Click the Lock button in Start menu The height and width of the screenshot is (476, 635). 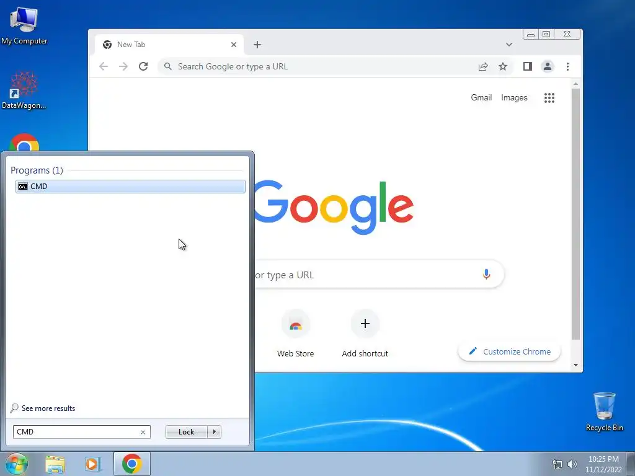click(x=186, y=432)
